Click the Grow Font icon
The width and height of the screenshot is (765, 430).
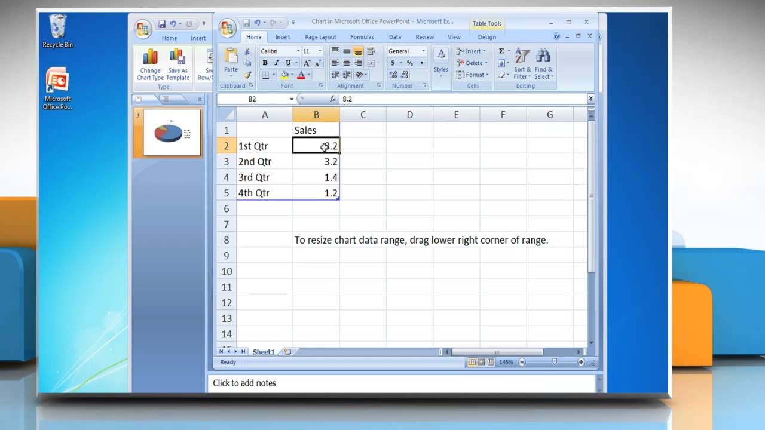(x=307, y=63)
